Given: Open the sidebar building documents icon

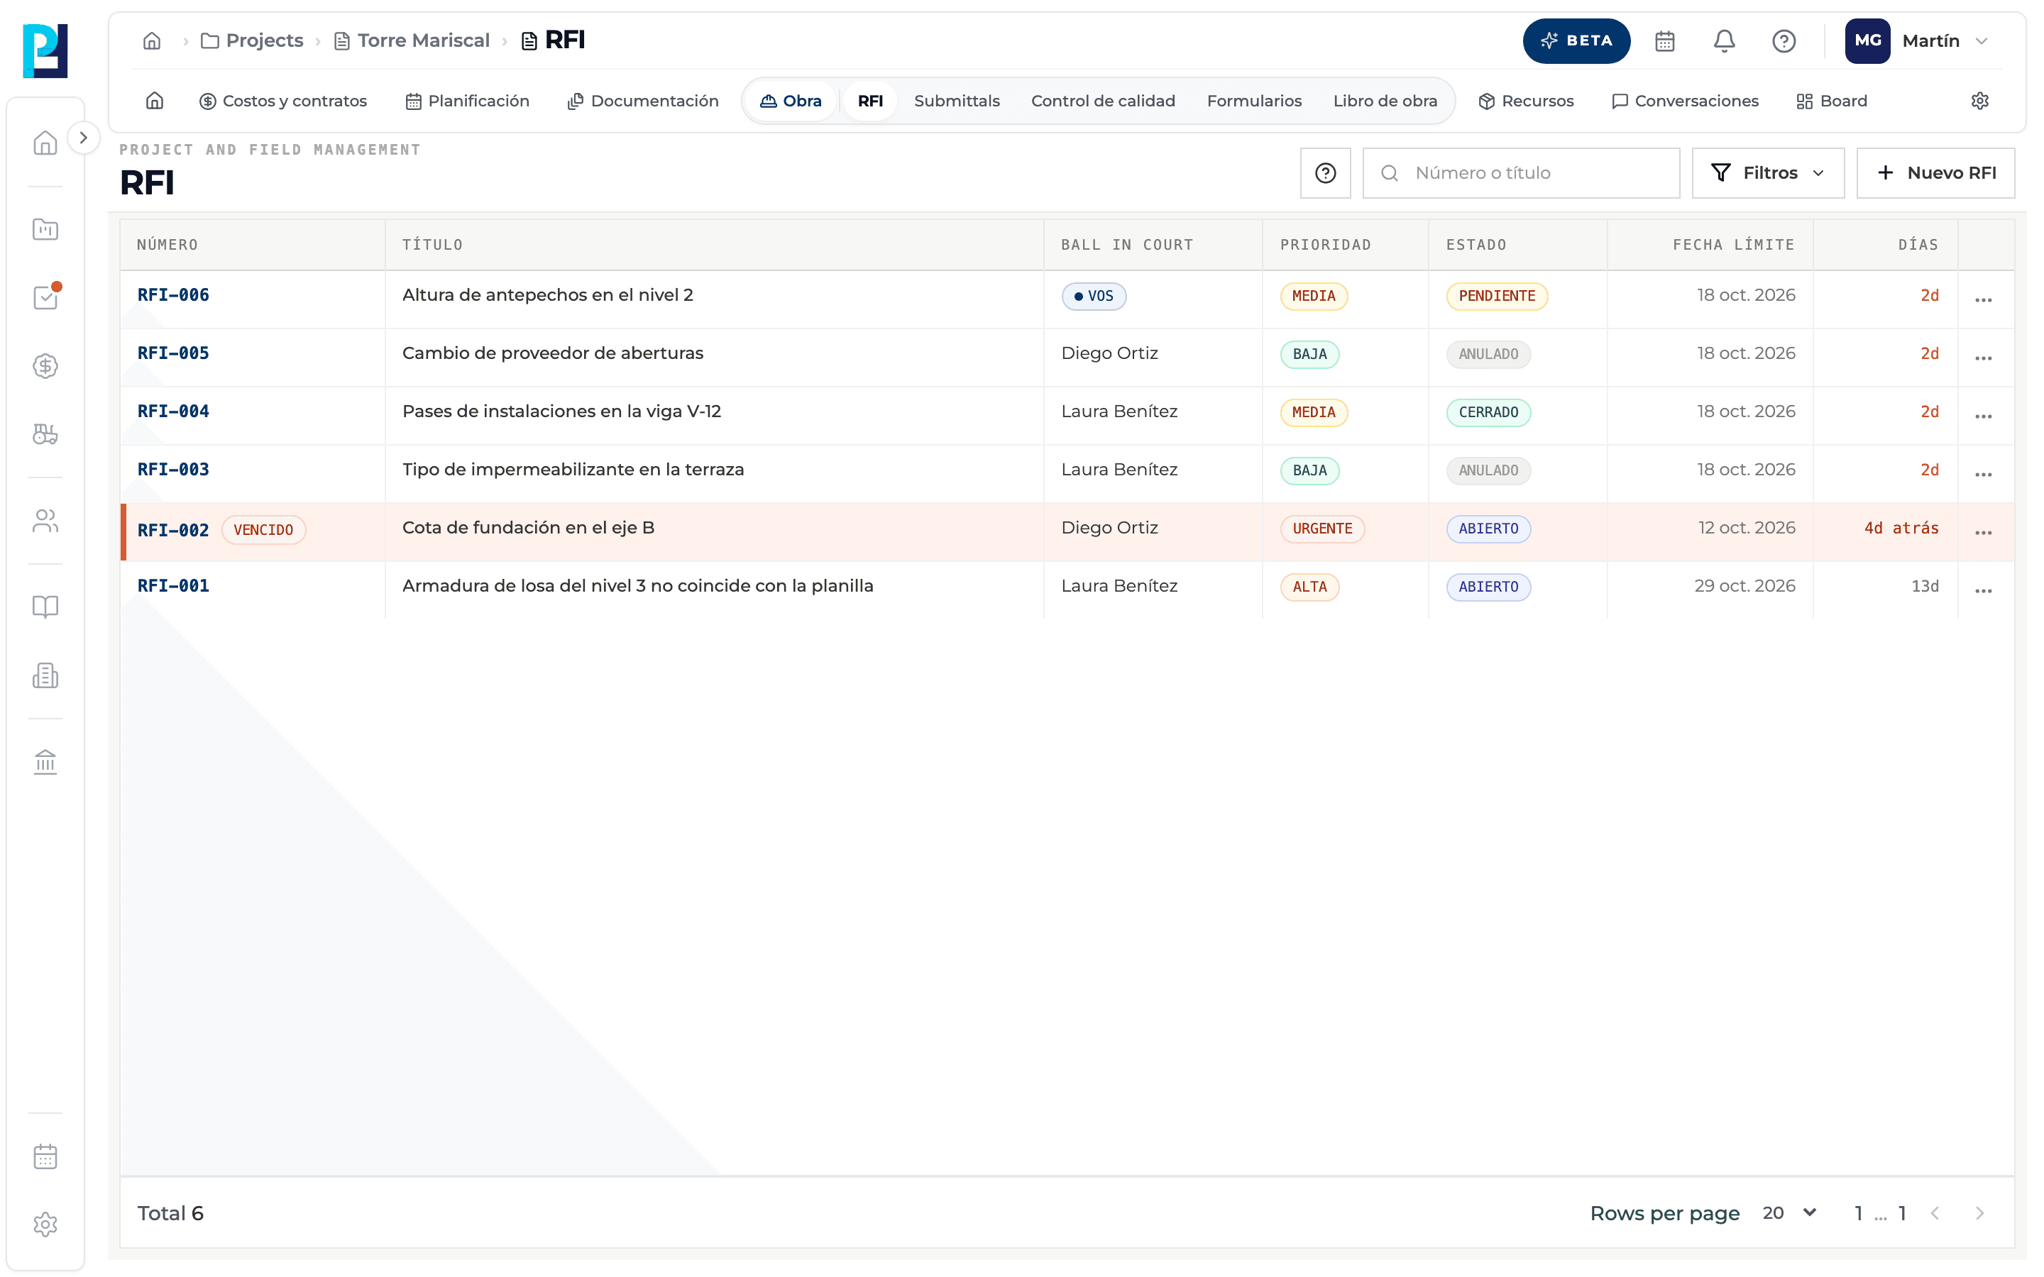Looking at the screenshot, I should coord(45,675).
